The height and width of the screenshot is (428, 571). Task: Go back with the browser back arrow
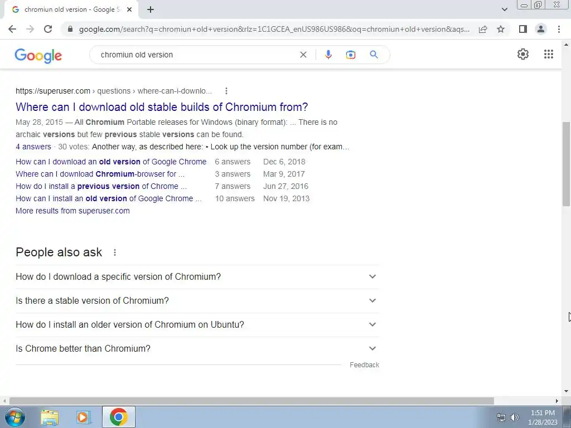click(x=12, y=29)
